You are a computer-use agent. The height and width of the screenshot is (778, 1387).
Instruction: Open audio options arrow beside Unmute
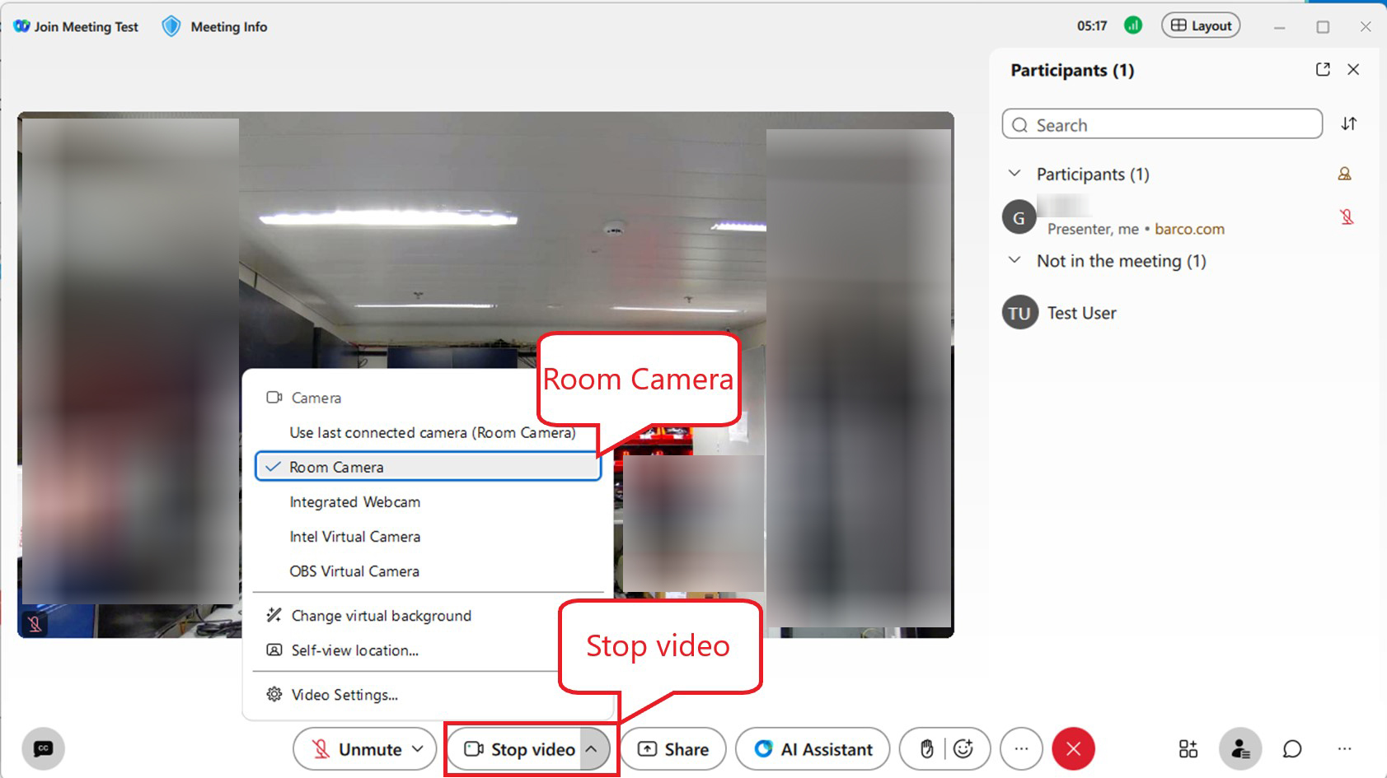pos(418,749)
